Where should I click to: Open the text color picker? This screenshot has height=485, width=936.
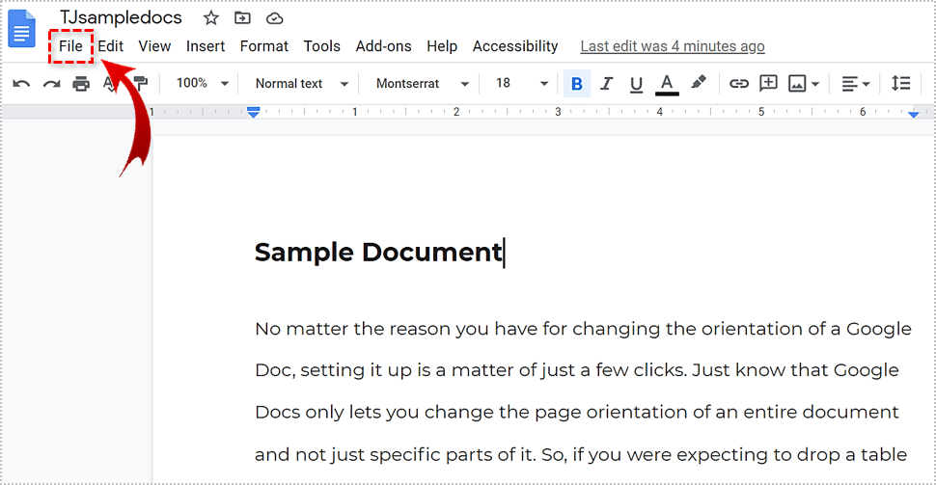tap(667, 84)
